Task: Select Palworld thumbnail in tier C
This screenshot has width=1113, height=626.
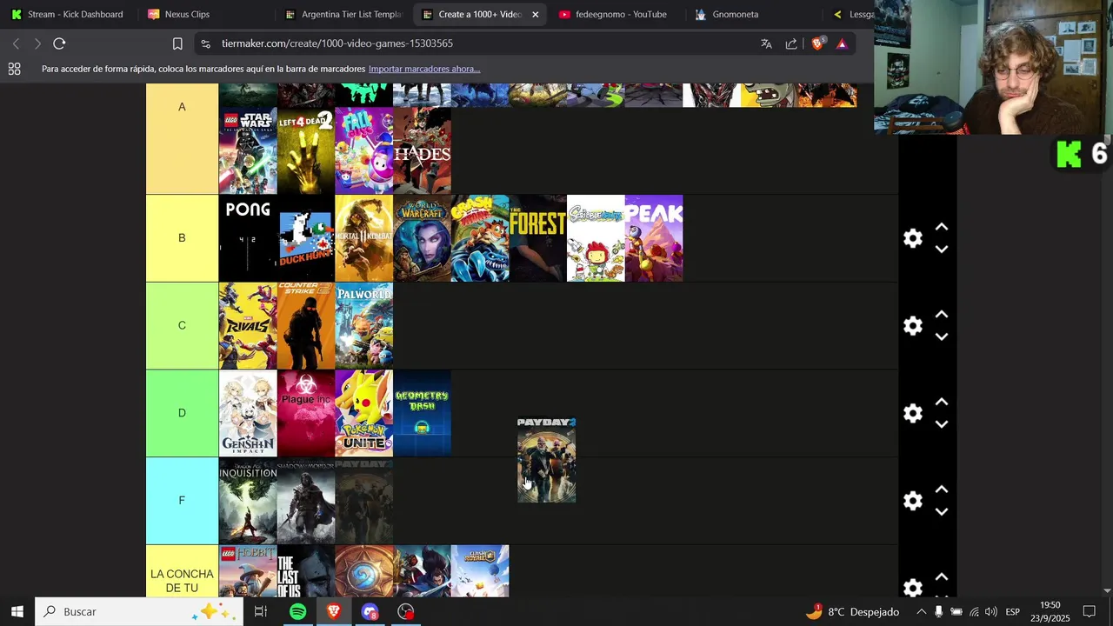Action: point(363,326)
